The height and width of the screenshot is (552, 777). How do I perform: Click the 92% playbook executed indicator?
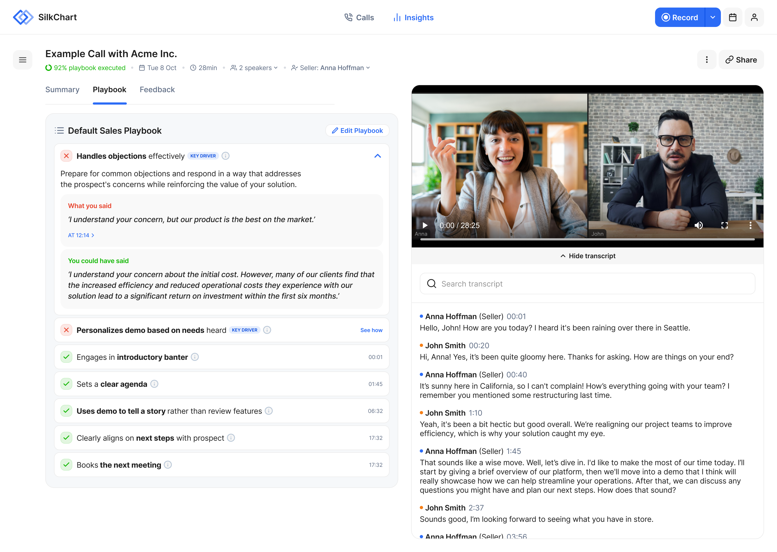[x=85, y=68]
